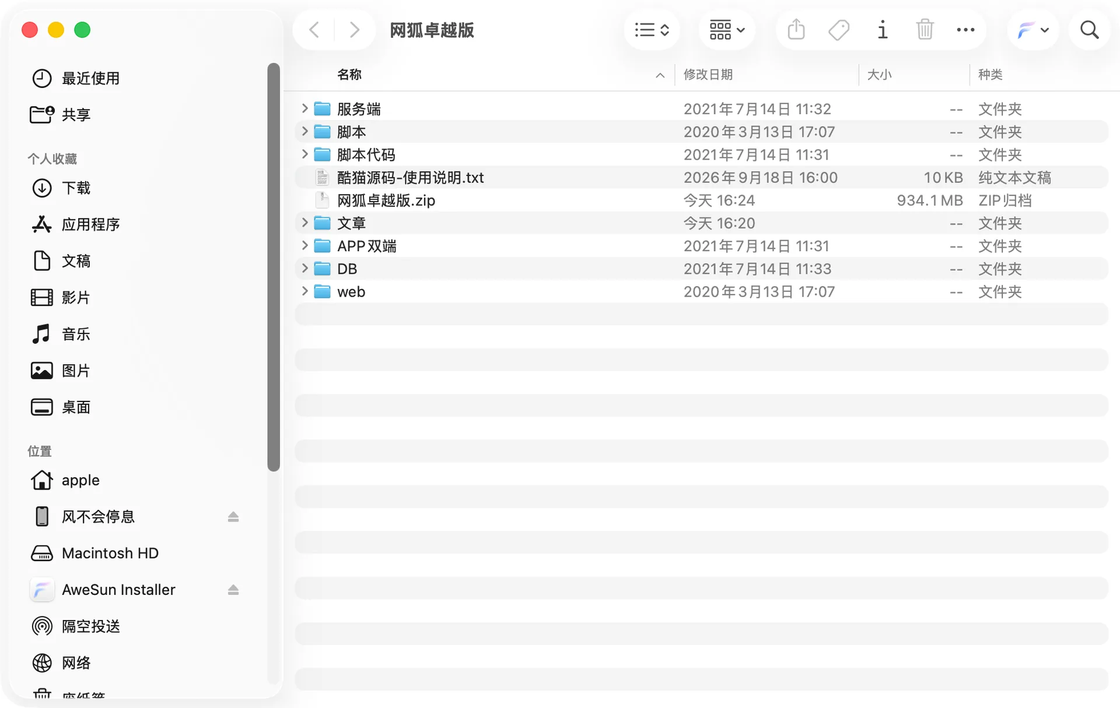This screenshot has height=708, width=1120.
Task: Open 共享 in sidebar
Action: (60, 114)
